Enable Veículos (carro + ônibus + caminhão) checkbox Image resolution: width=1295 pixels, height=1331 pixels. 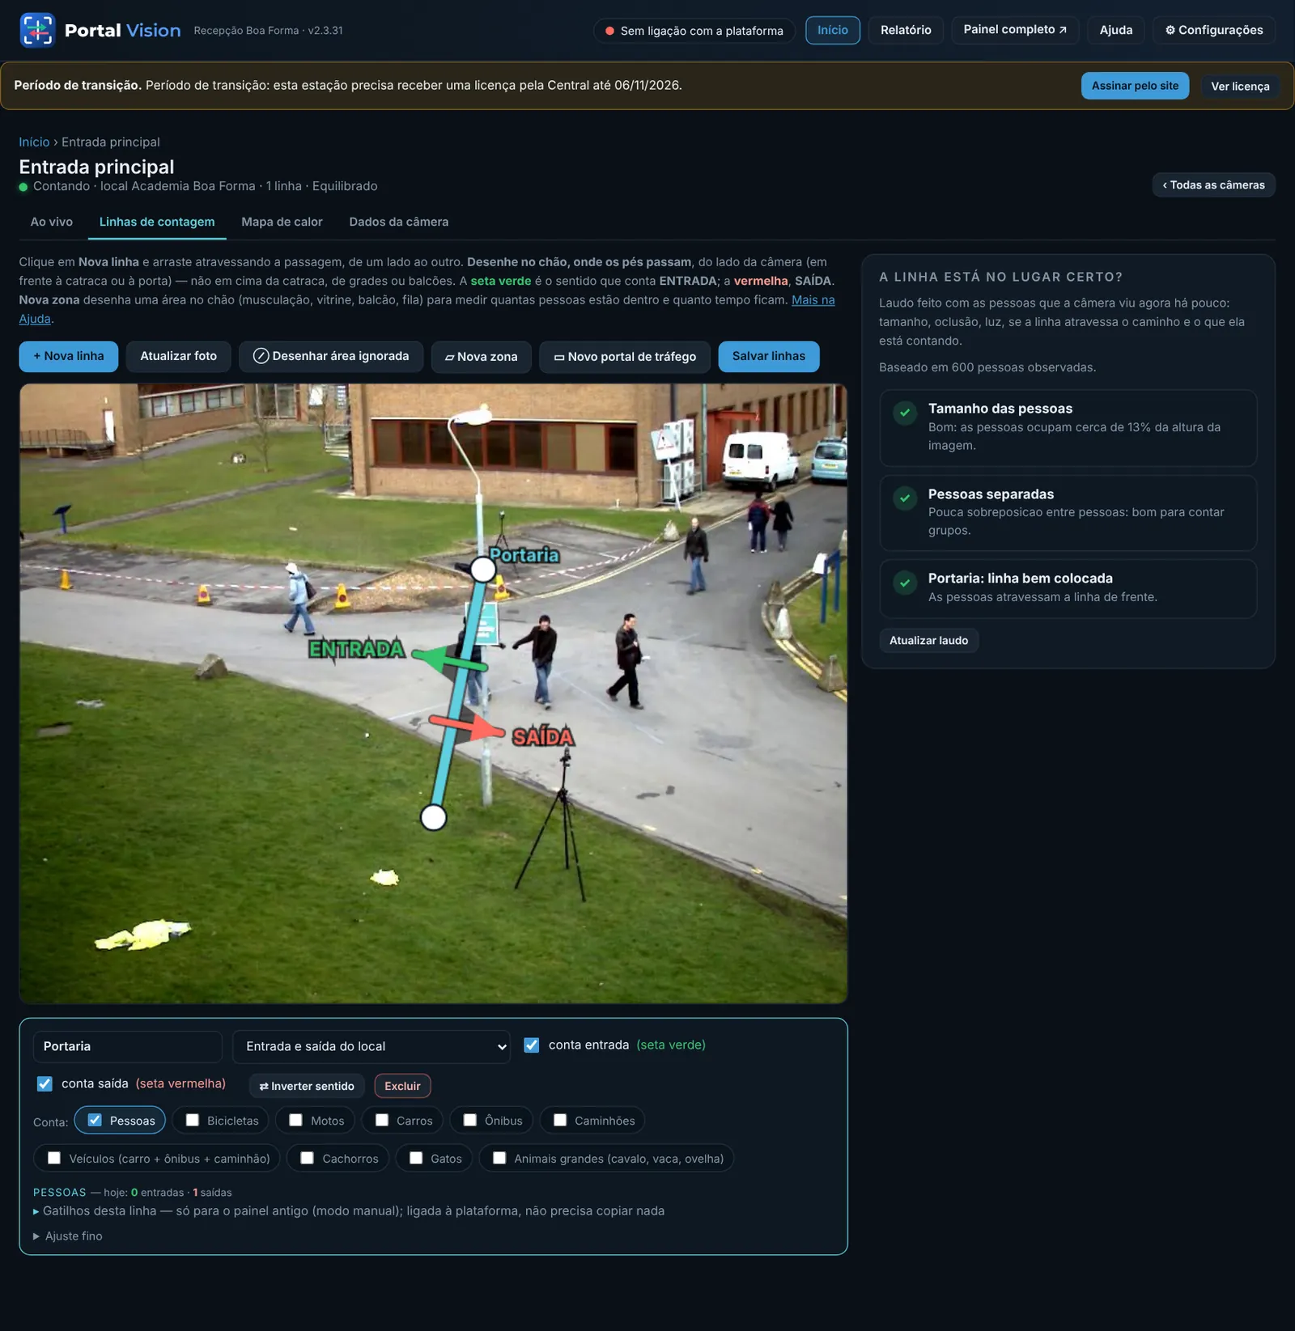point(54,1158)
